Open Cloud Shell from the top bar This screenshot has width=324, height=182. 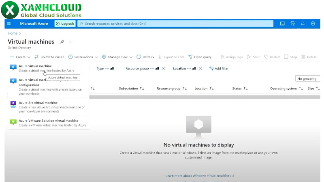click(x=282, y=23)
